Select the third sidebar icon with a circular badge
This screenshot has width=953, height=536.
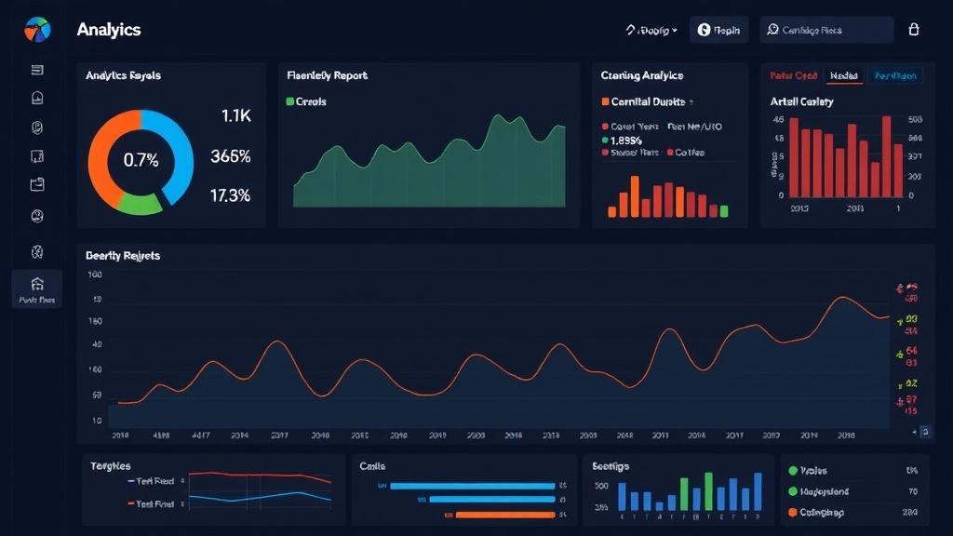point(37,127)
